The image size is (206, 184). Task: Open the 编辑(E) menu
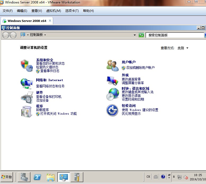coord(22,11)
